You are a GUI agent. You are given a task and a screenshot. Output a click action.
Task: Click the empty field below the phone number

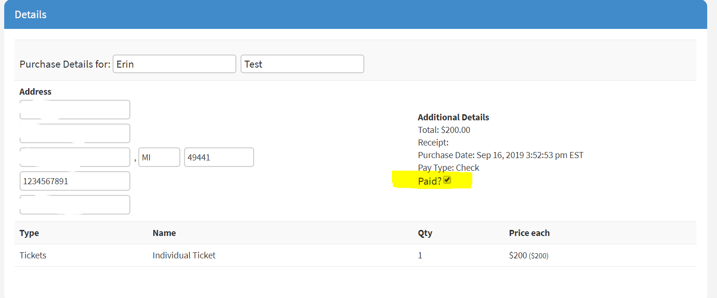(75, 205)
